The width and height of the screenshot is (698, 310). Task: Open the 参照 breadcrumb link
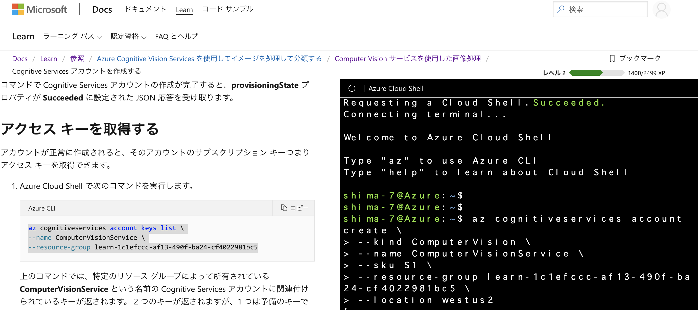pos(77,59)
